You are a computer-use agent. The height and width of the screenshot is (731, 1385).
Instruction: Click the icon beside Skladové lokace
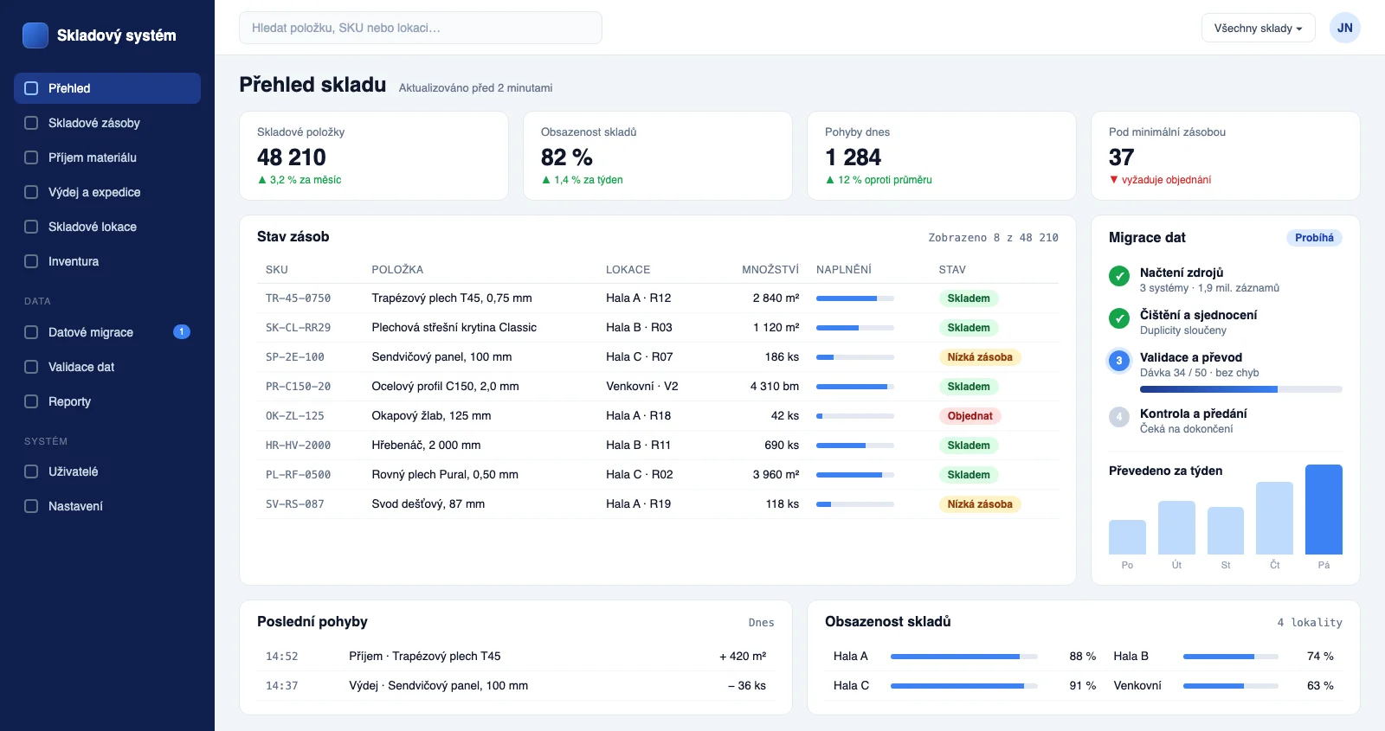point(31,227)
